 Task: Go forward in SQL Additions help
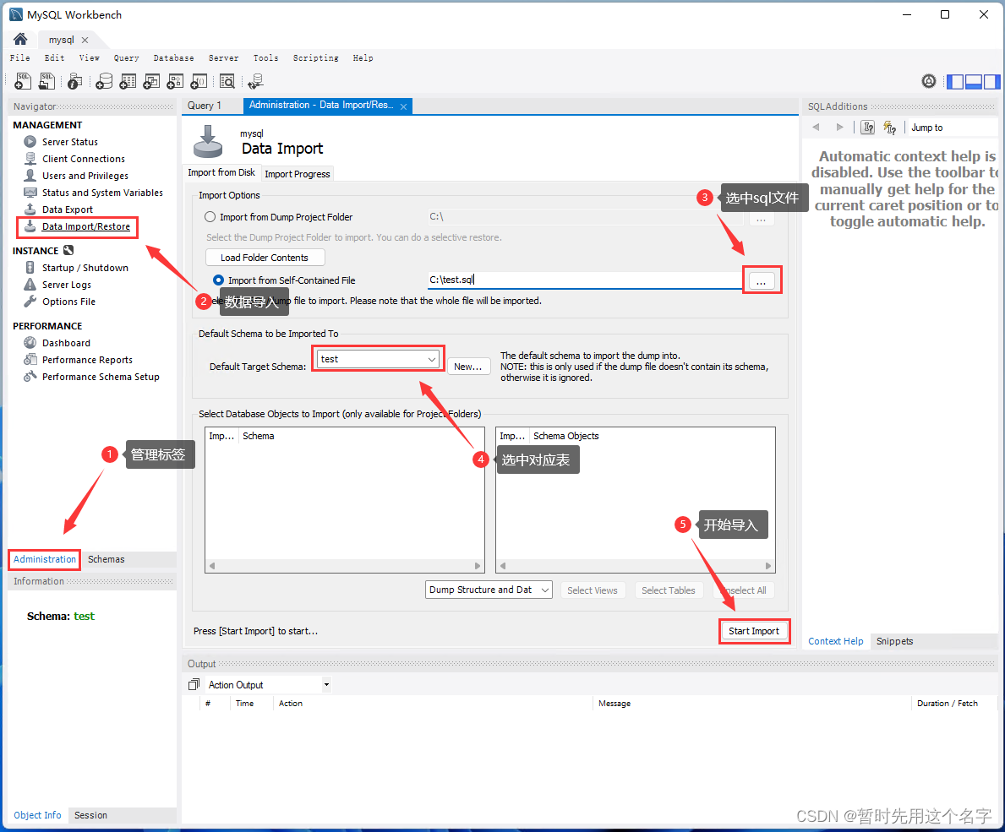[x=839, y=128]
